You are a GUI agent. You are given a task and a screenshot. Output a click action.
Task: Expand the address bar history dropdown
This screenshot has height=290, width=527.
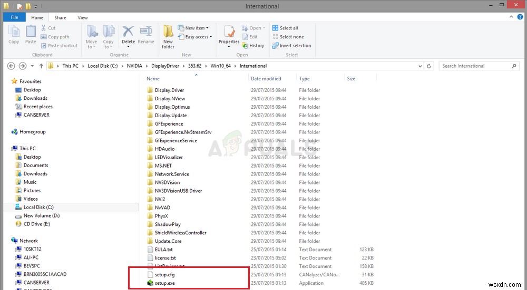click(x=420, y=66)
